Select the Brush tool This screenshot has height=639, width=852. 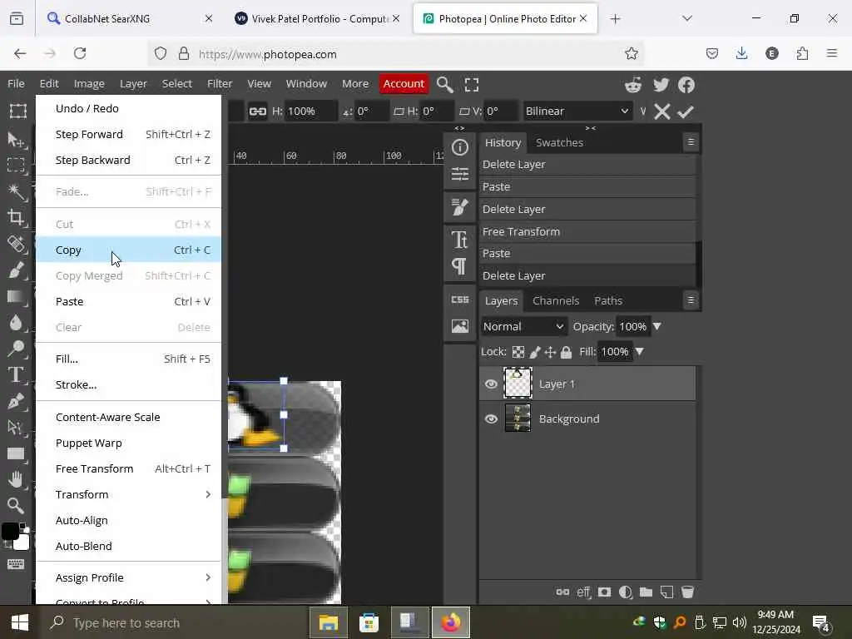(17, 270)
